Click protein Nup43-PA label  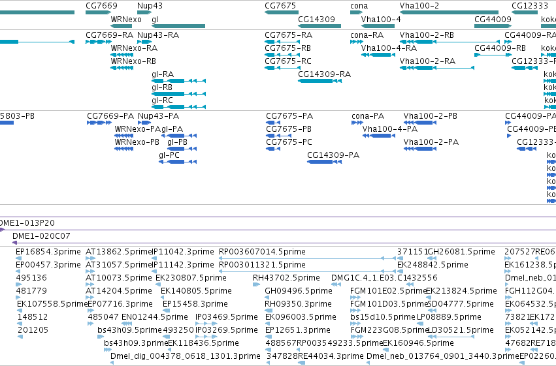coord(159,116)
